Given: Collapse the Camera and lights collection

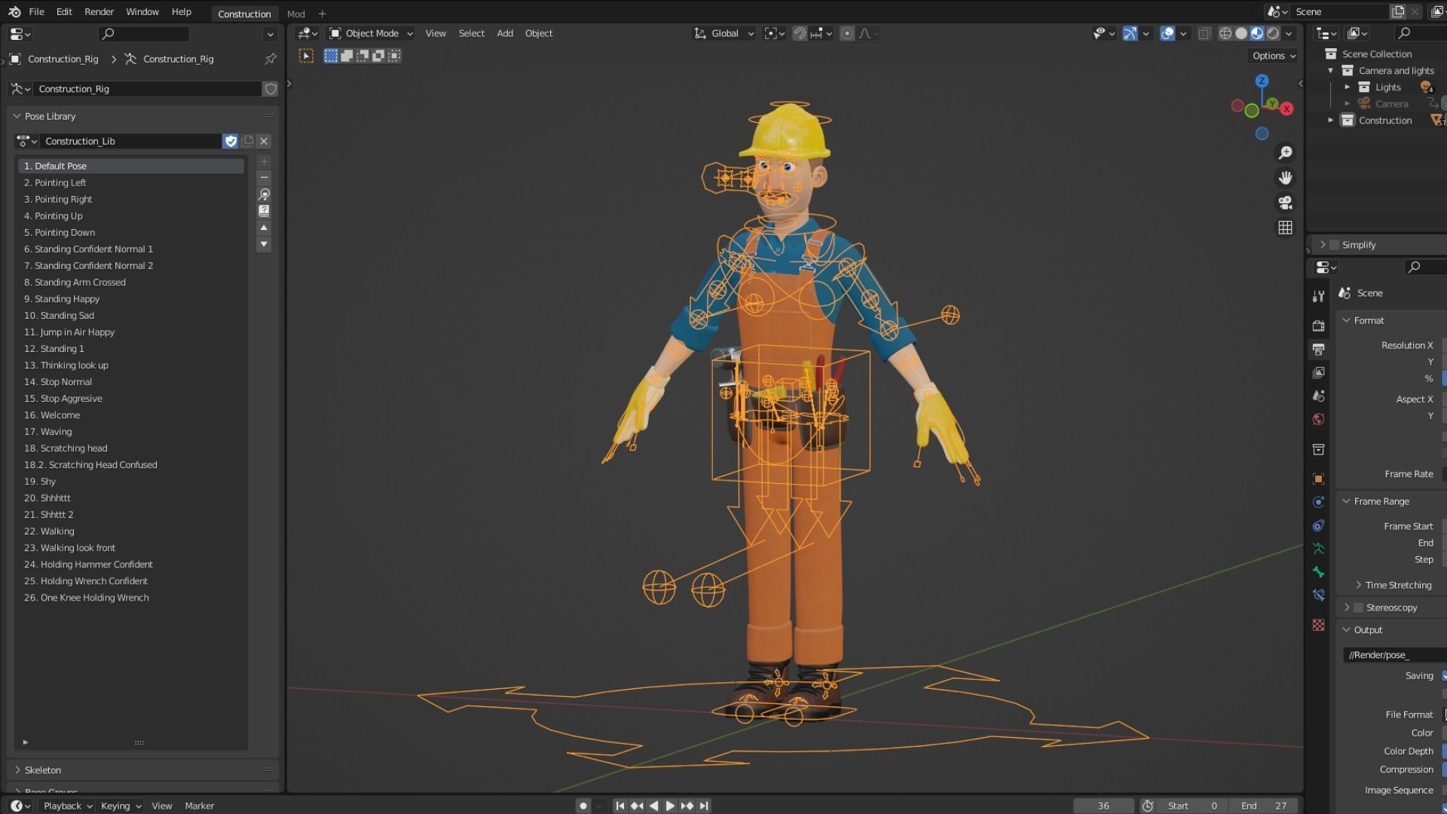Looking at the screenshot, I should pyautogui.click(x=1330, y=71).
